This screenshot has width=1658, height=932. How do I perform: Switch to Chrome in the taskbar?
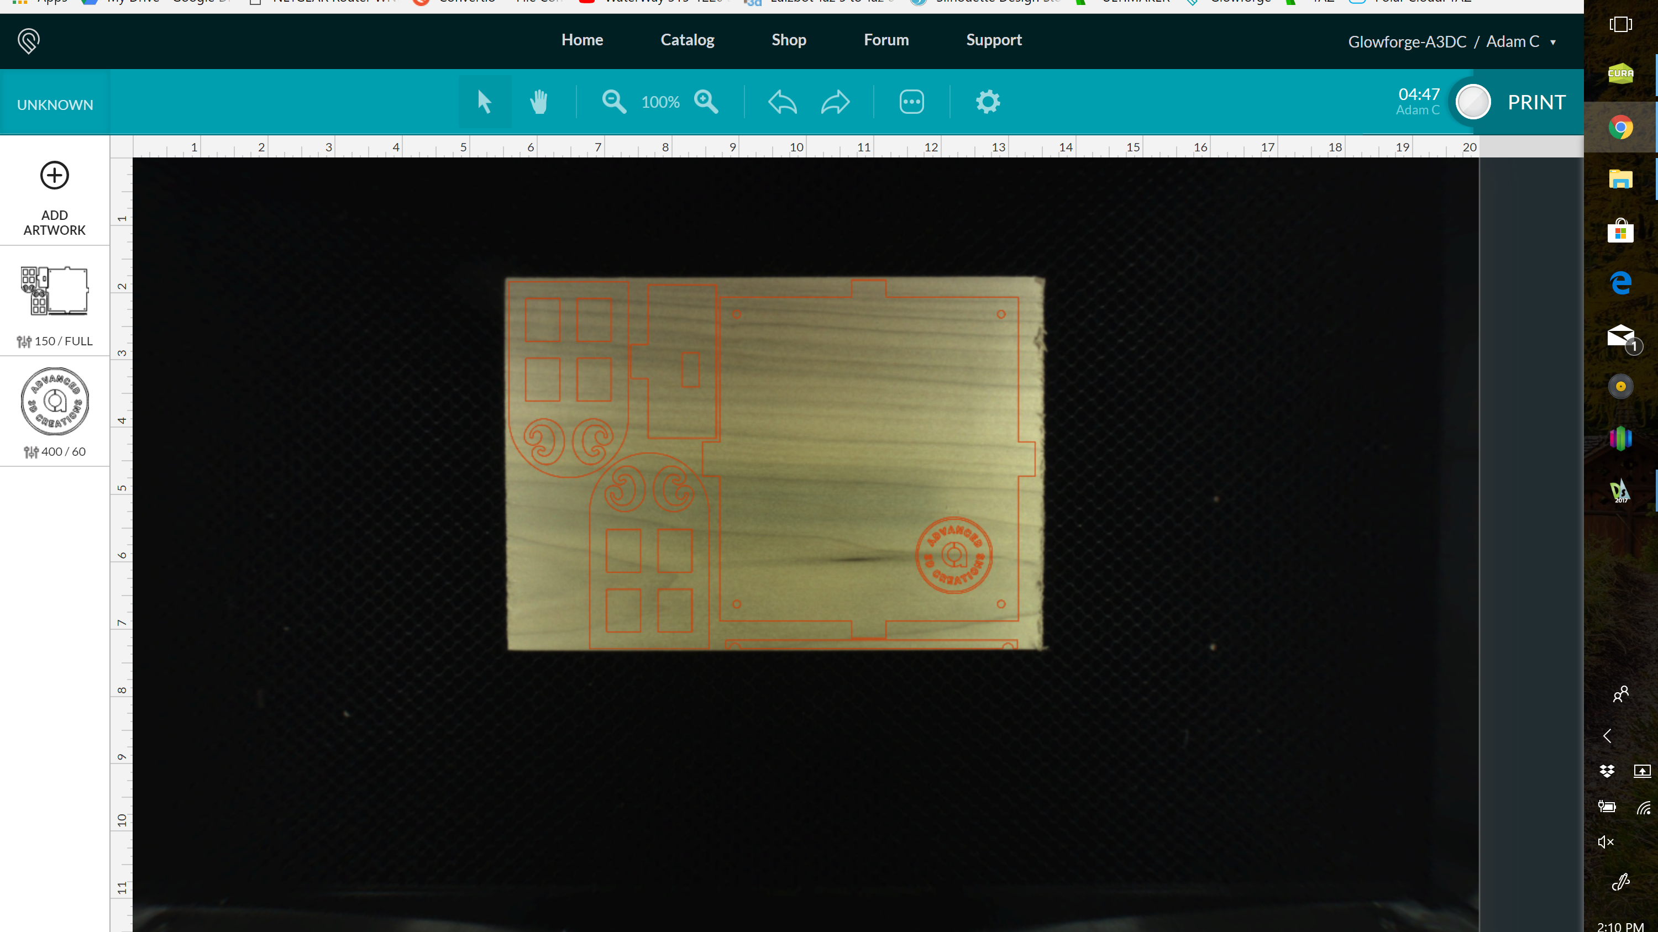point(1620,128)
